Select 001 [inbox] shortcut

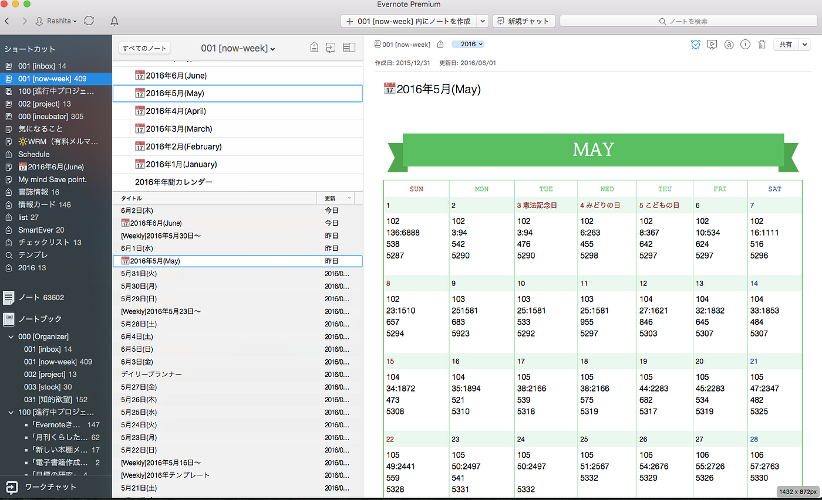(42, 66)
